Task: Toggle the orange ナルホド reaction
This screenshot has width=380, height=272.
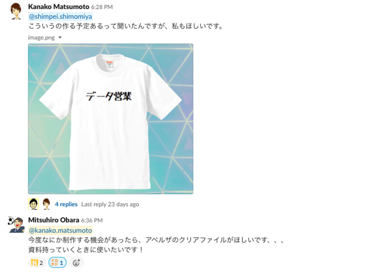Action: pos(57,263)
